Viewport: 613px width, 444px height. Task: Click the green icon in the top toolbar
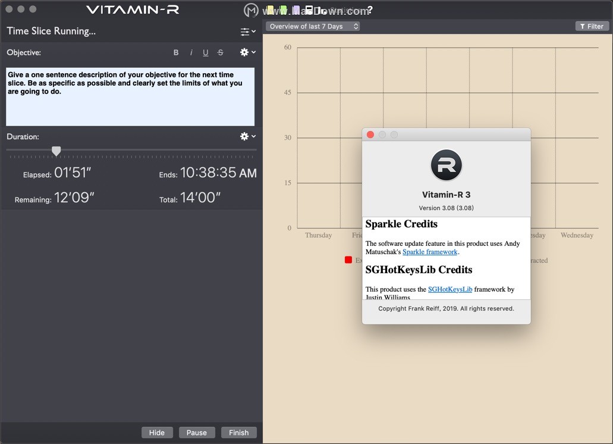point(284,10)
